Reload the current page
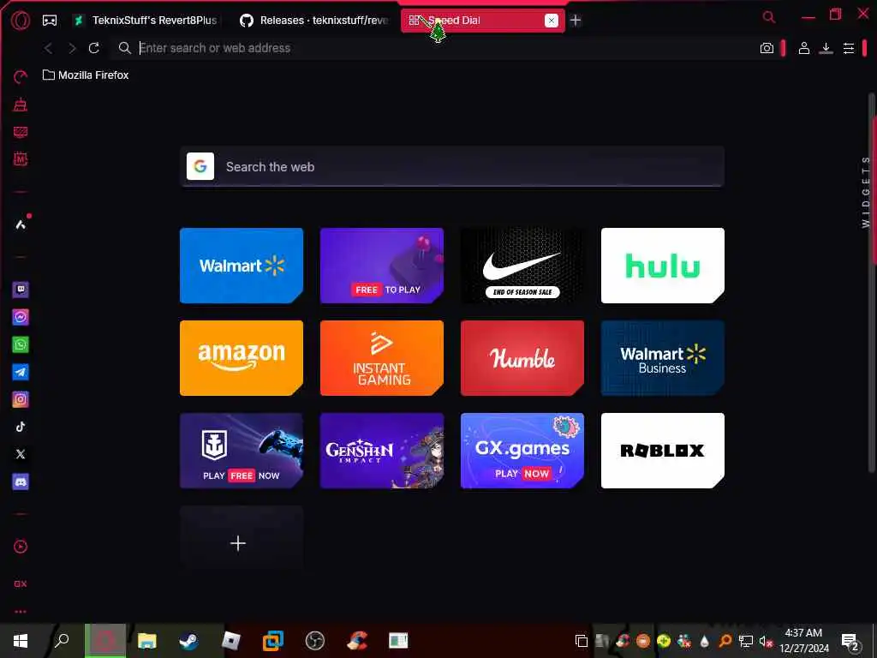Viewport: 877px width, 658px height. point(94,48)
